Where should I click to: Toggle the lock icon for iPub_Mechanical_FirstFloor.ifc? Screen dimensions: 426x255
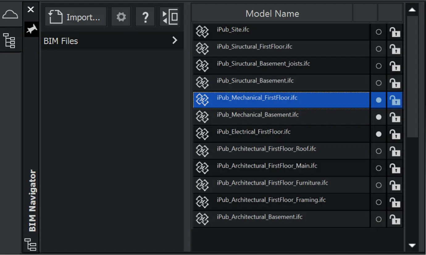pos(395,100)
